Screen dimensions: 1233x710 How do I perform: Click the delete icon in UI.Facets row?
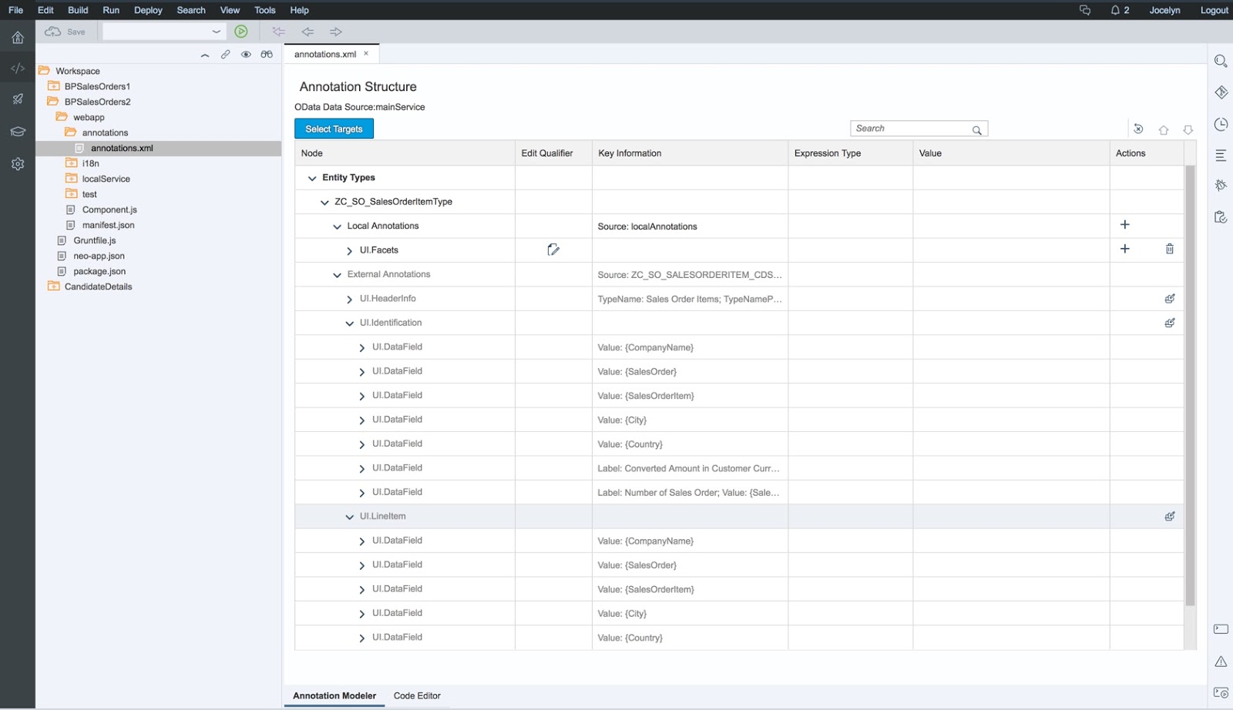(x=1169, y=249)
